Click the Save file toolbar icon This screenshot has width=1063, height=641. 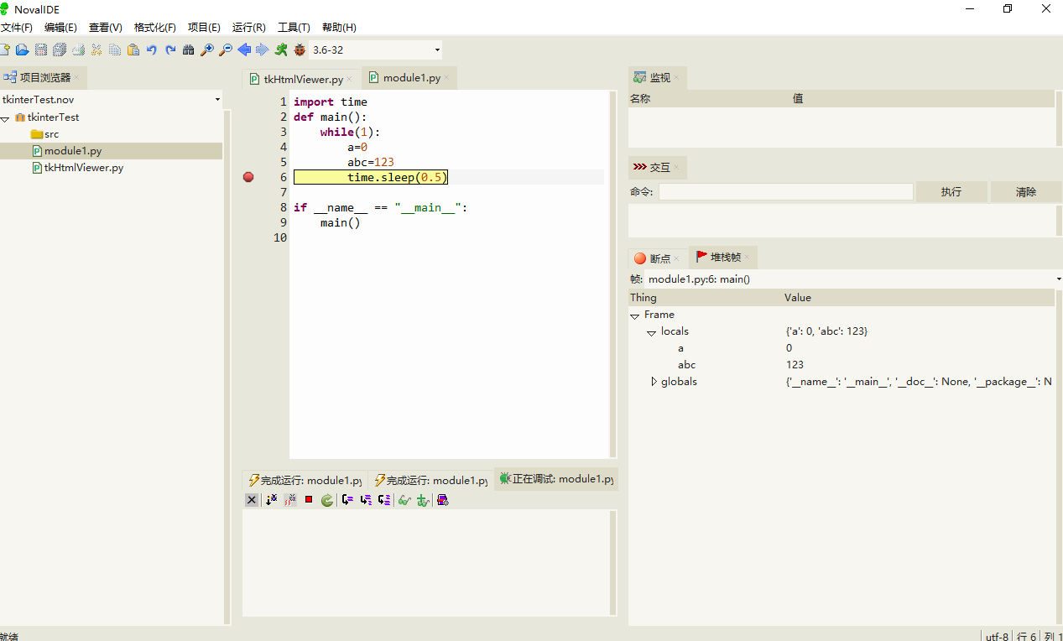(41, 50)
